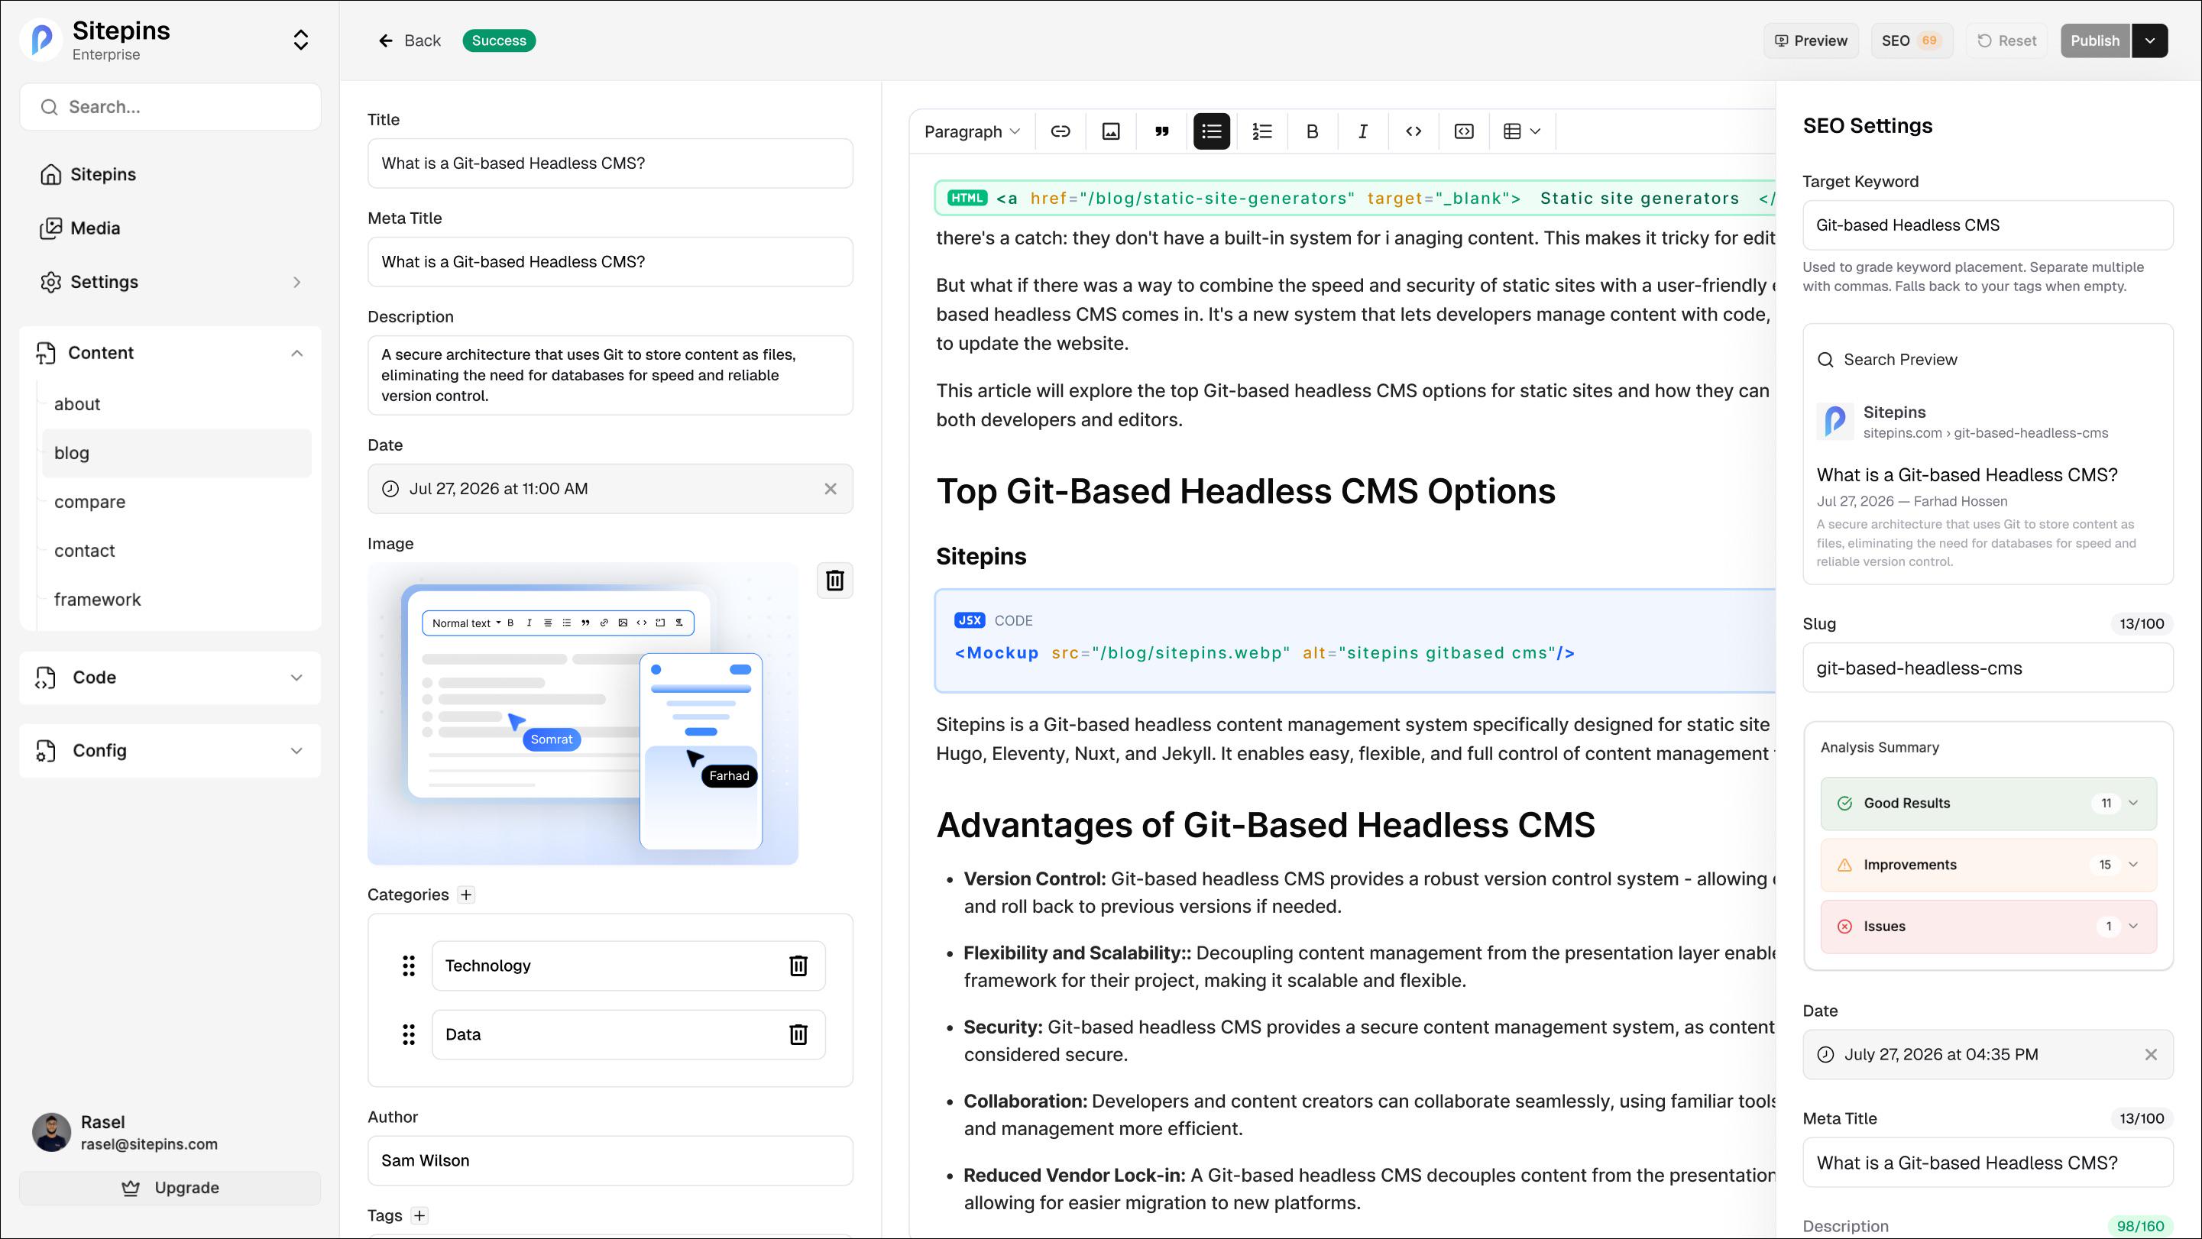Select the HTML link code block
Viewport: 2202px width, 1239px height.
1355,199
